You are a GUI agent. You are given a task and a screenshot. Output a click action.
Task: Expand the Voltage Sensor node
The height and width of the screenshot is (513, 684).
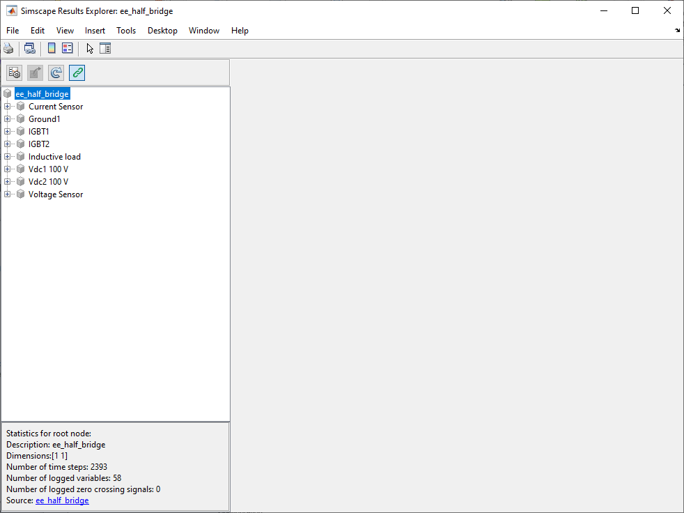coord(8,194)
